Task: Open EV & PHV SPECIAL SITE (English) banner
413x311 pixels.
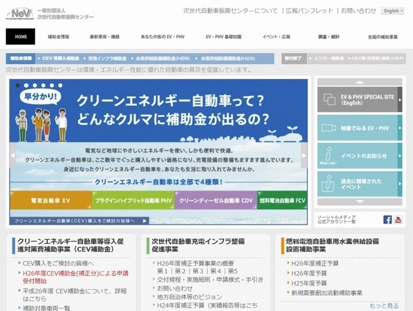Action: (x=360, y=100)
